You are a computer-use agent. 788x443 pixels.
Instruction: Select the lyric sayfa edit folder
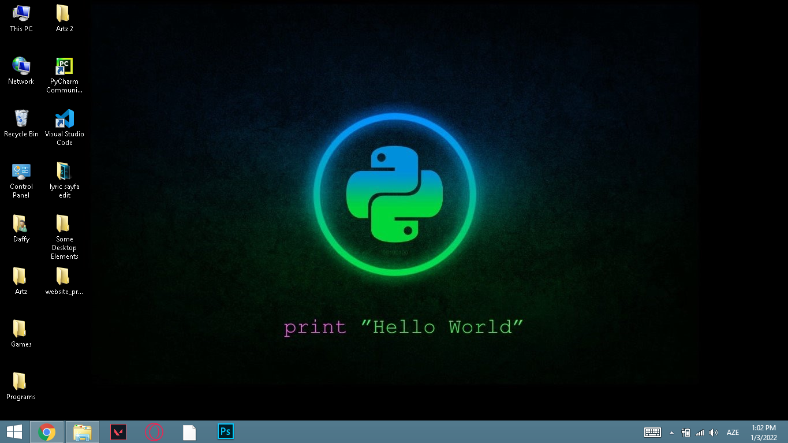(64, 180)
